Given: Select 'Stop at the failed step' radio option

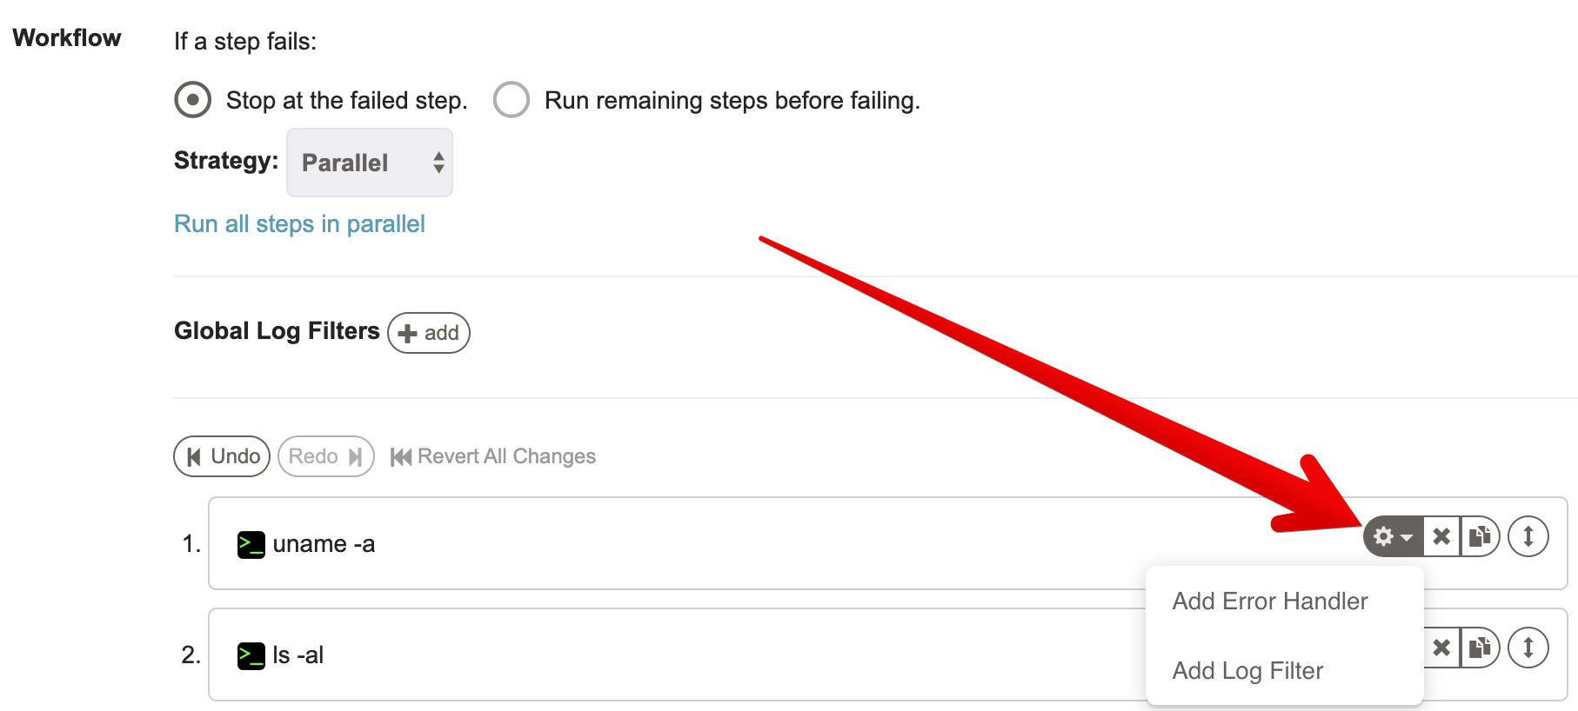Looking at the screenshot, I should click(192, 100).
